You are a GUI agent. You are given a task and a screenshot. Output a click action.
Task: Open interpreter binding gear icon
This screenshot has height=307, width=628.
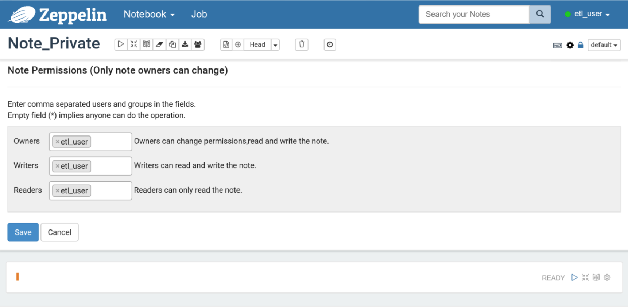[x=570, y=45]
